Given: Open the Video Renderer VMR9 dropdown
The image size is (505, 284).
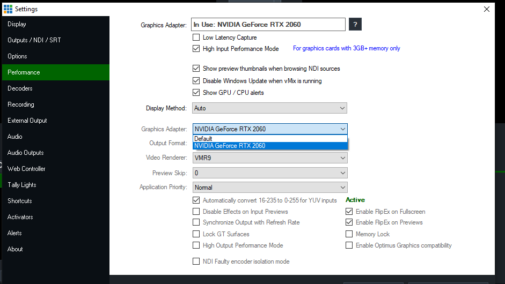Looking at the screenshot, I should point(270,158).
